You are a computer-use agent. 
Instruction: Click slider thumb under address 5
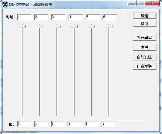tap(92, 26)
